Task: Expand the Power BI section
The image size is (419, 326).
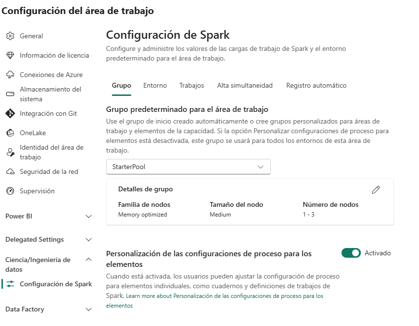Action: click(89, 216)
